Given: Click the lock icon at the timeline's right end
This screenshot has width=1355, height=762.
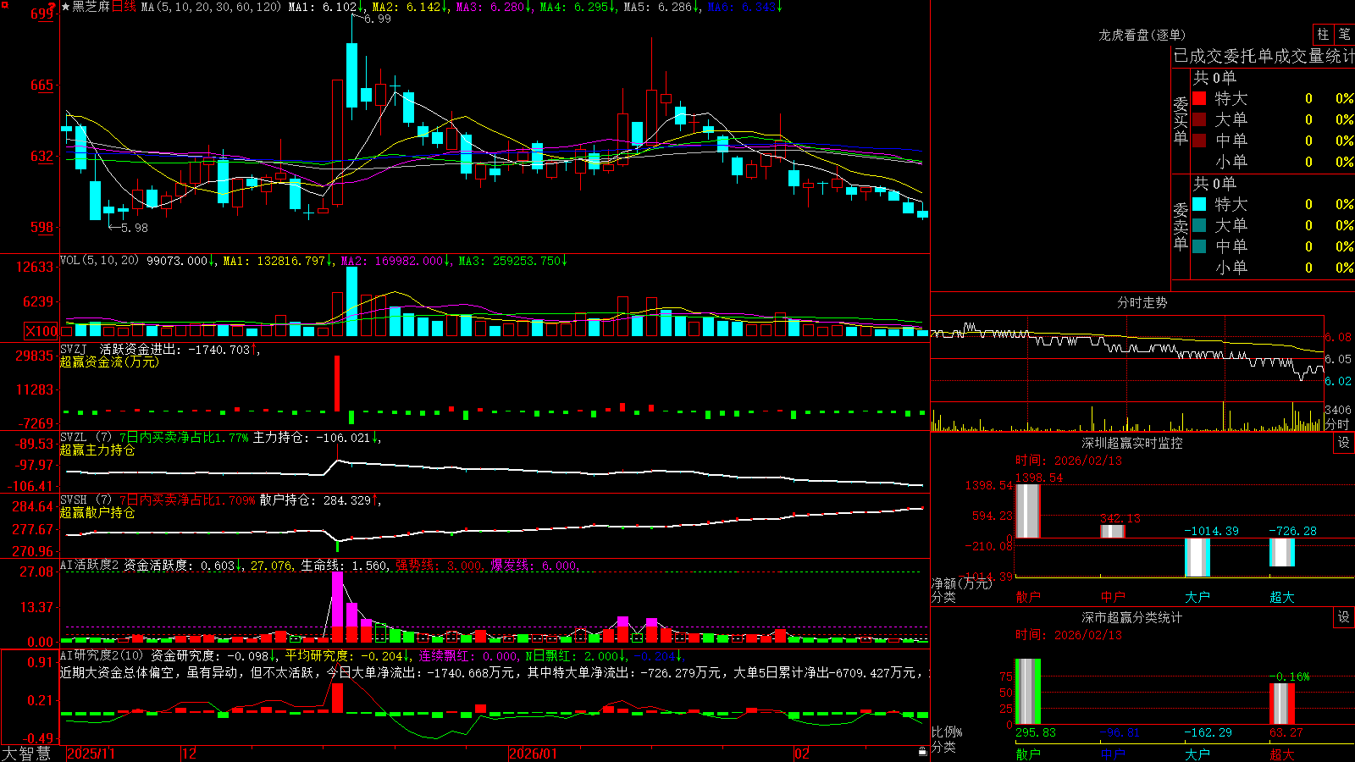Looking at the screenshot, I should (x=923, y=752).
